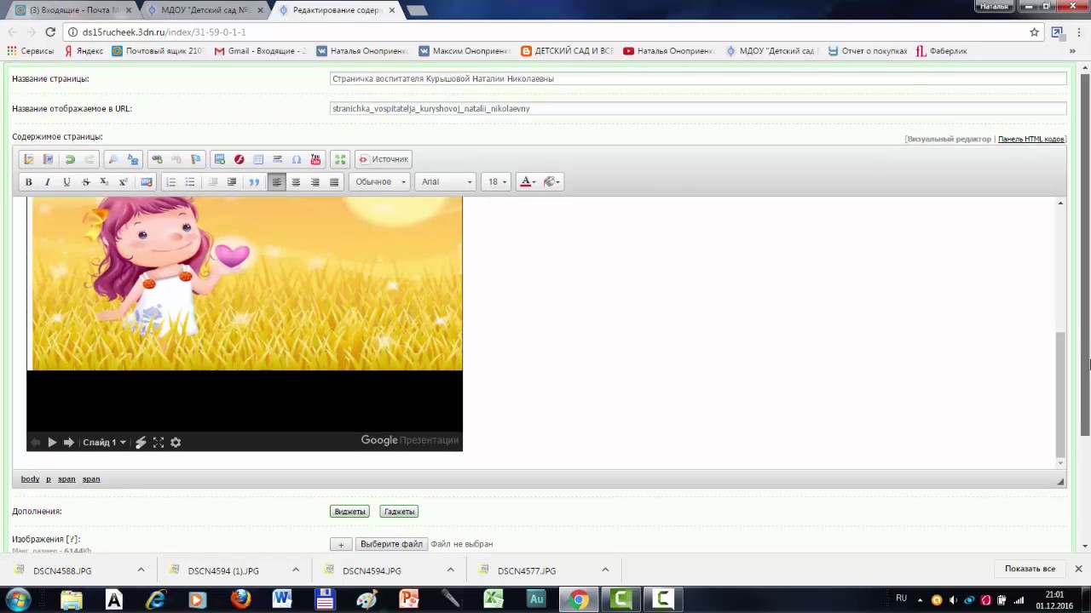Click the 'Гаджеты' button
This screenshot has height=613, width=1091.
[399, 512]
